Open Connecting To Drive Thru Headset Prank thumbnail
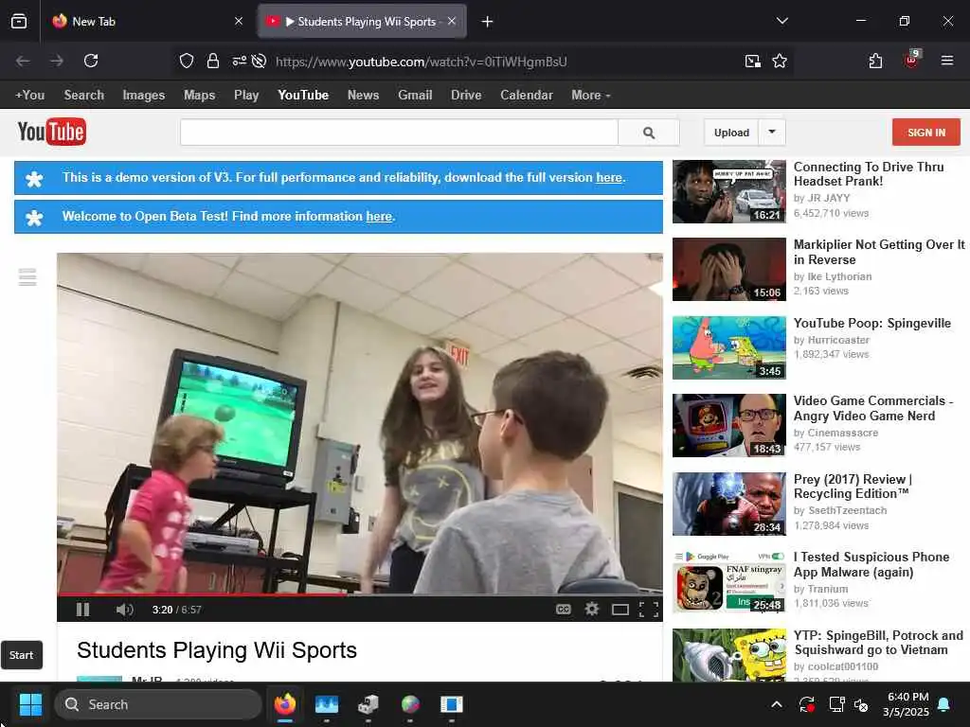The height and width of the screenshot is (727, 970). [x=728, y=191]
